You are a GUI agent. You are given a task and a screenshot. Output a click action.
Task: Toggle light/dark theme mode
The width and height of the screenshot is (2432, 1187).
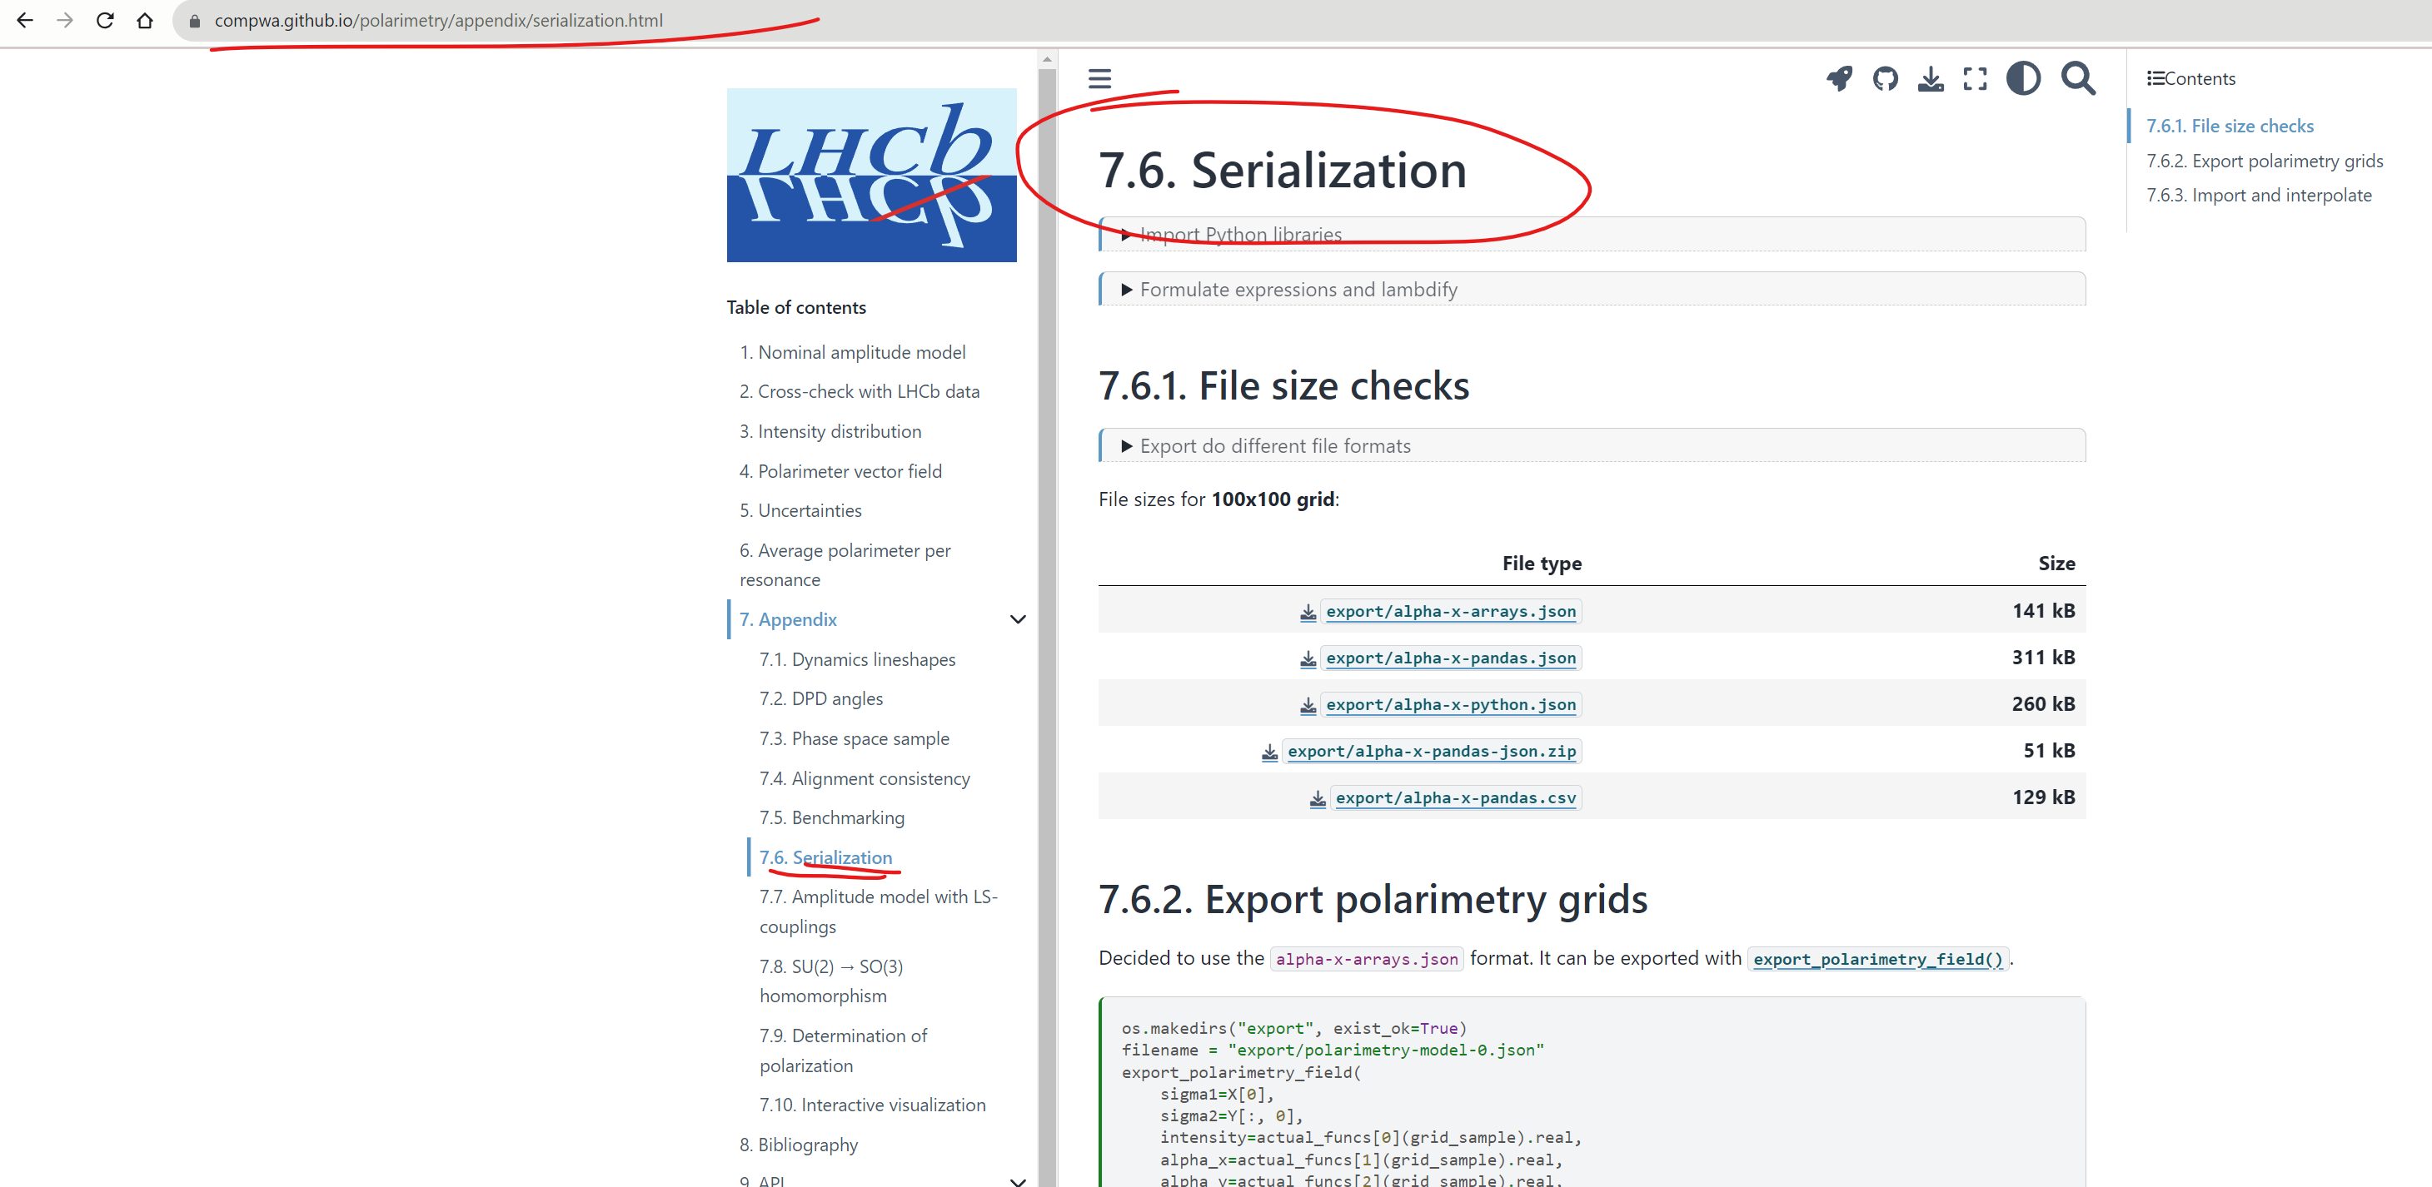[2022, 79]
